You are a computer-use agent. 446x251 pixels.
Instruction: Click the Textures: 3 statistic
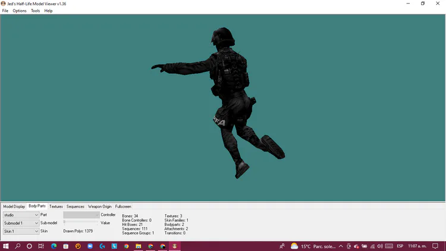tap(173, 216)
